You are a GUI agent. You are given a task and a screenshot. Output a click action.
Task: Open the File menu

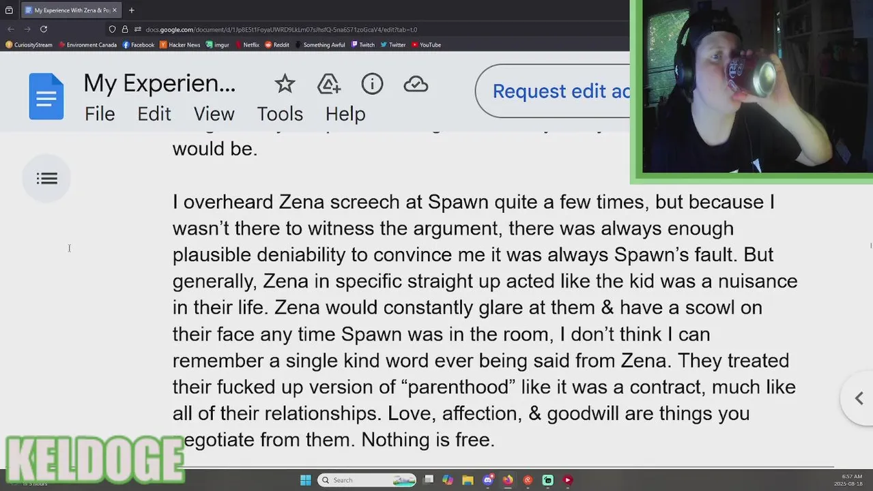(100, 114)
